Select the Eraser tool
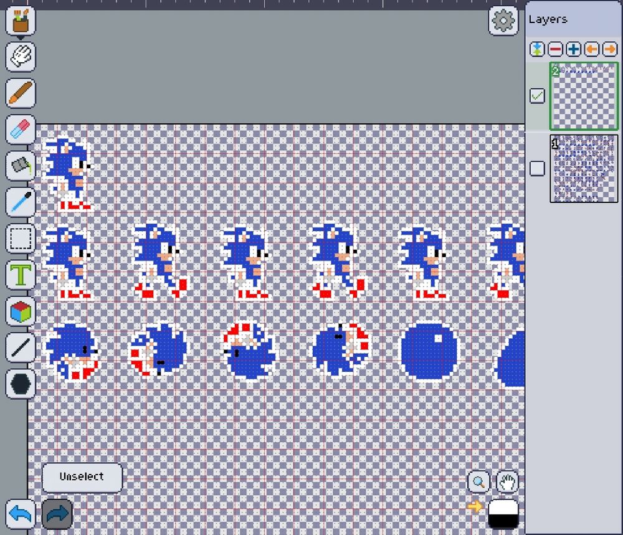The height and width of the screenshot is (535, 623). (x=21, y=129)
